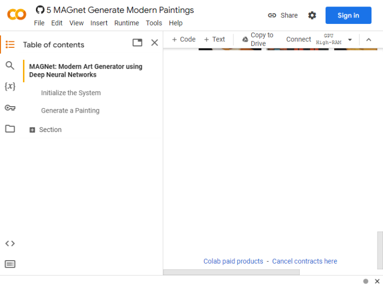383x287 pixels.
Task: Collapse the header with the chevron up
Action: 369,39
